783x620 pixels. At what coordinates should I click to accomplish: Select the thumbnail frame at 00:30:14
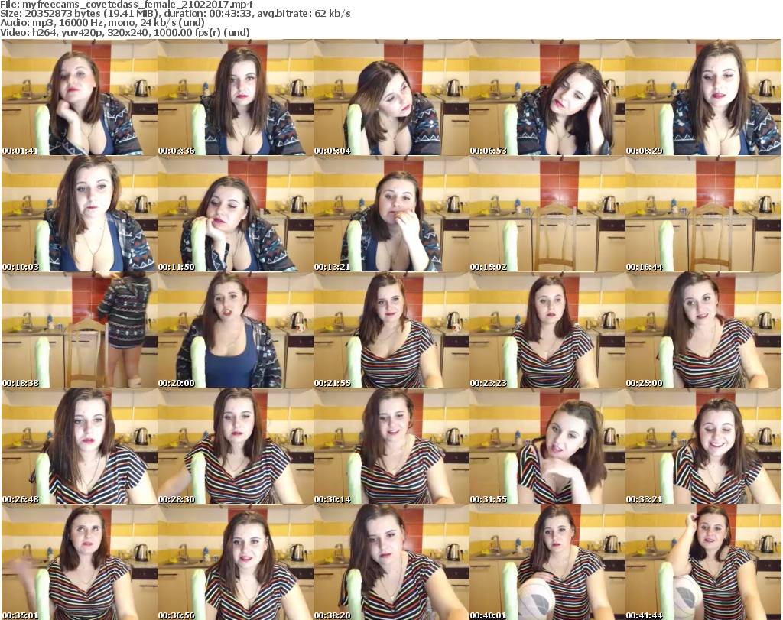391,446
